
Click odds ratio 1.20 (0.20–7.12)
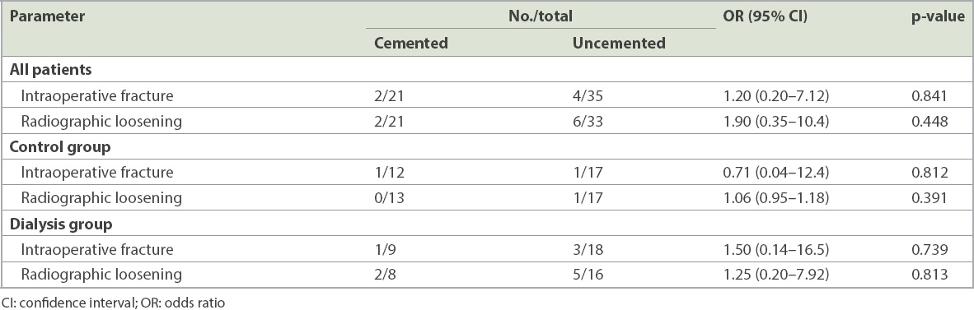776,96
